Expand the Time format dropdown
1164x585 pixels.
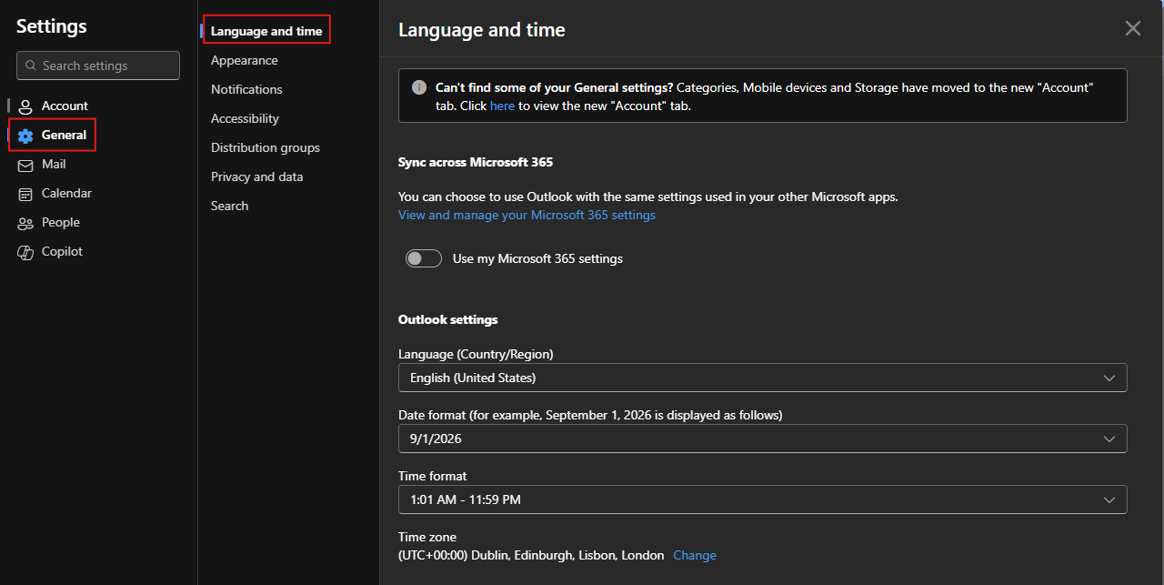tap(762, 499)
